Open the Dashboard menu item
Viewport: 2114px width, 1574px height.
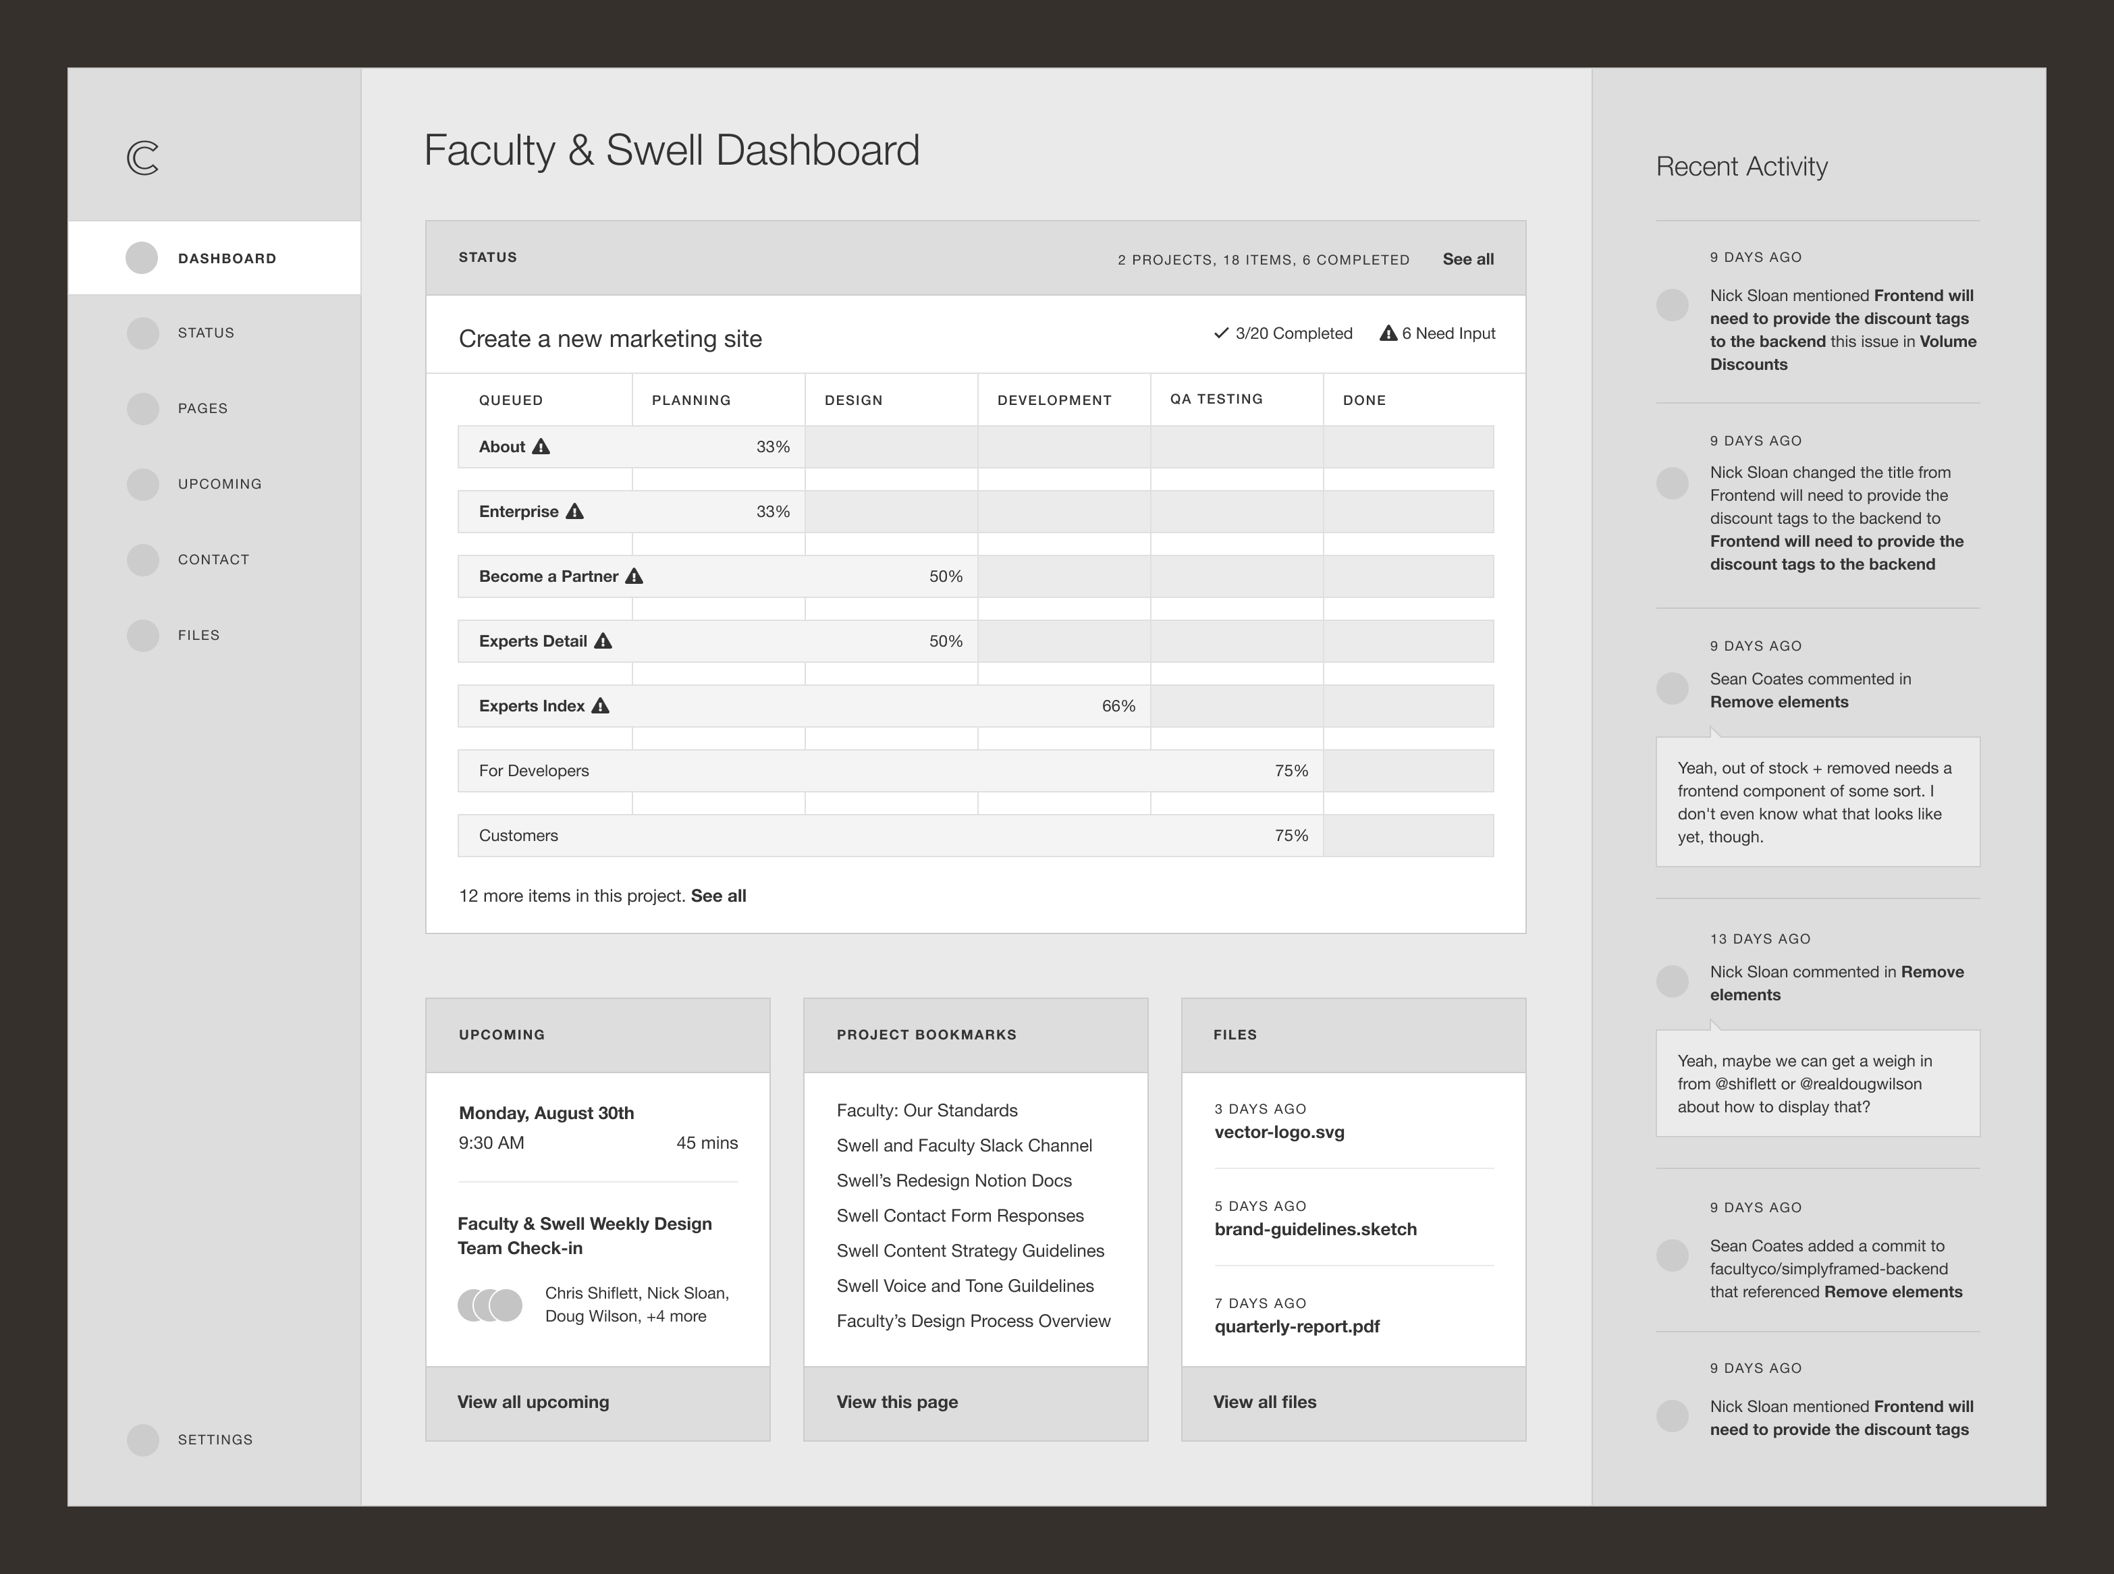[x=215, y=259]
